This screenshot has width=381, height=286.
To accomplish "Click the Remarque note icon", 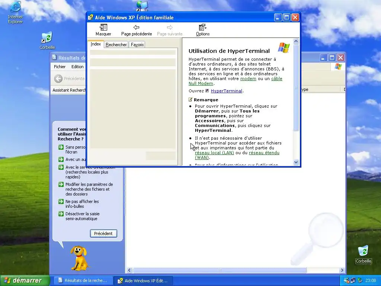I will pos(190,99).
